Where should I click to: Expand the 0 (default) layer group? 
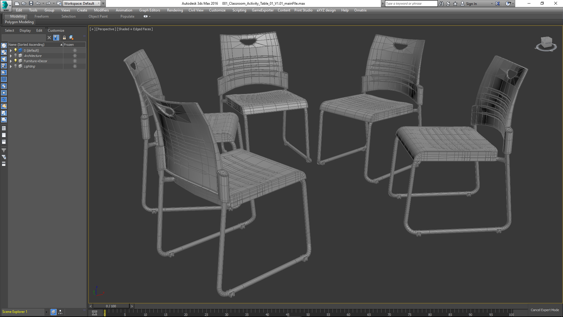tap(11, 50)
